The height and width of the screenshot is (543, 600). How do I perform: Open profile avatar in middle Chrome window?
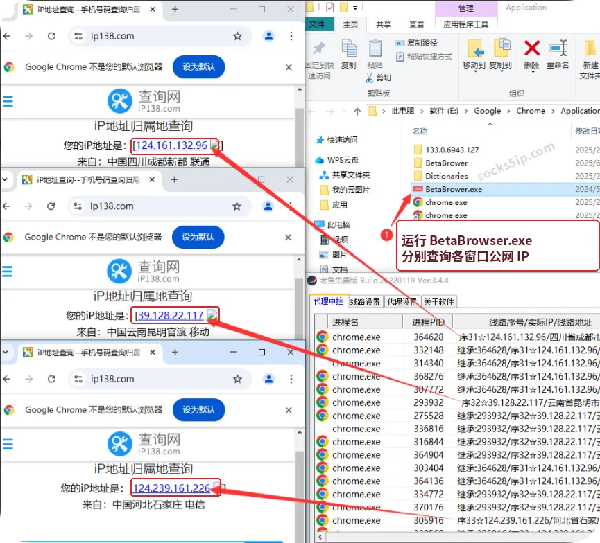[268, 206]
